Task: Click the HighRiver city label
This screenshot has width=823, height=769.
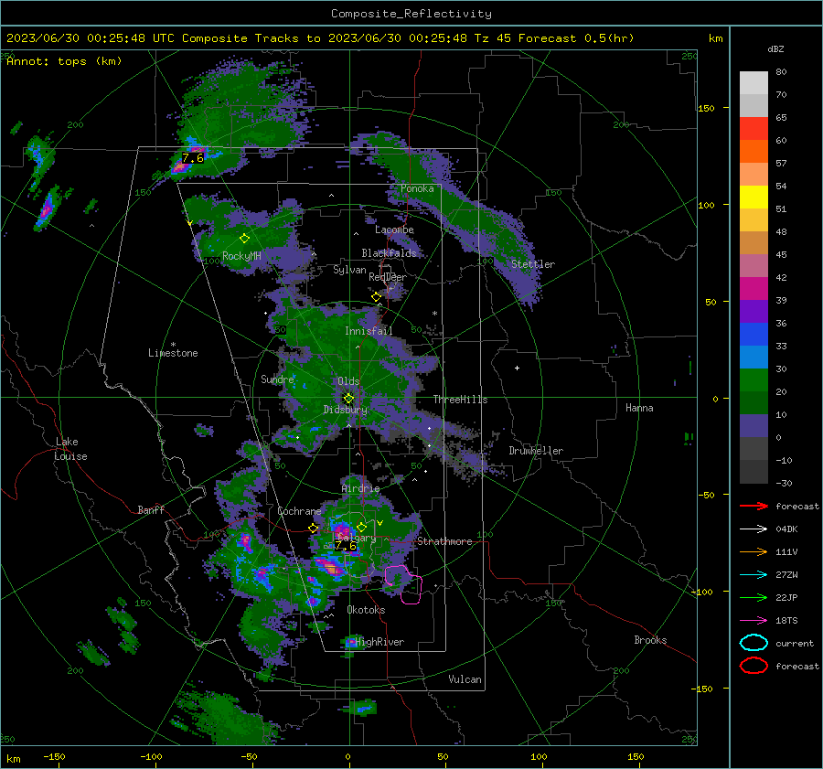Action: (x=379, y=642)
